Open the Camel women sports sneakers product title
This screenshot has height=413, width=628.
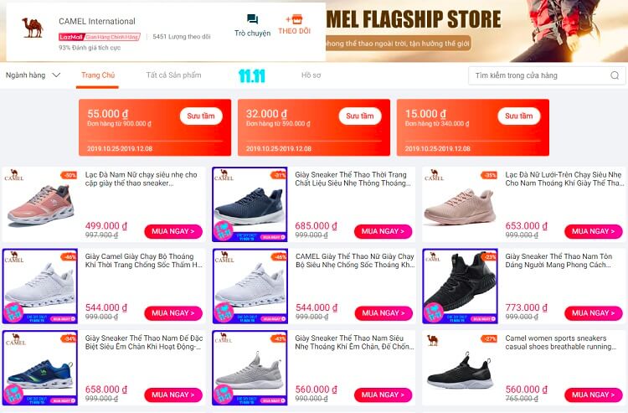tap(560, 343)
